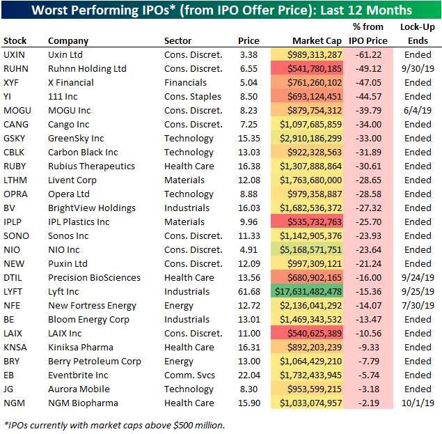Click the 11.33 price value

[249, 236]
